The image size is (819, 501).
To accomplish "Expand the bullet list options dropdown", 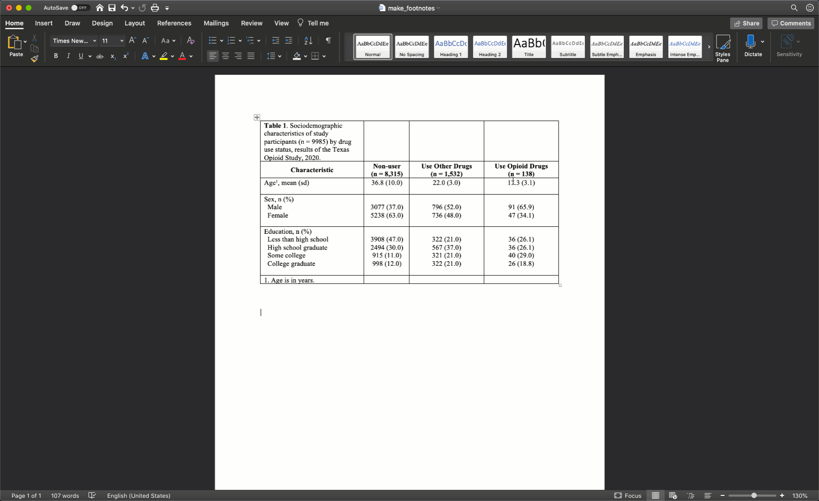I will (222, 41).
